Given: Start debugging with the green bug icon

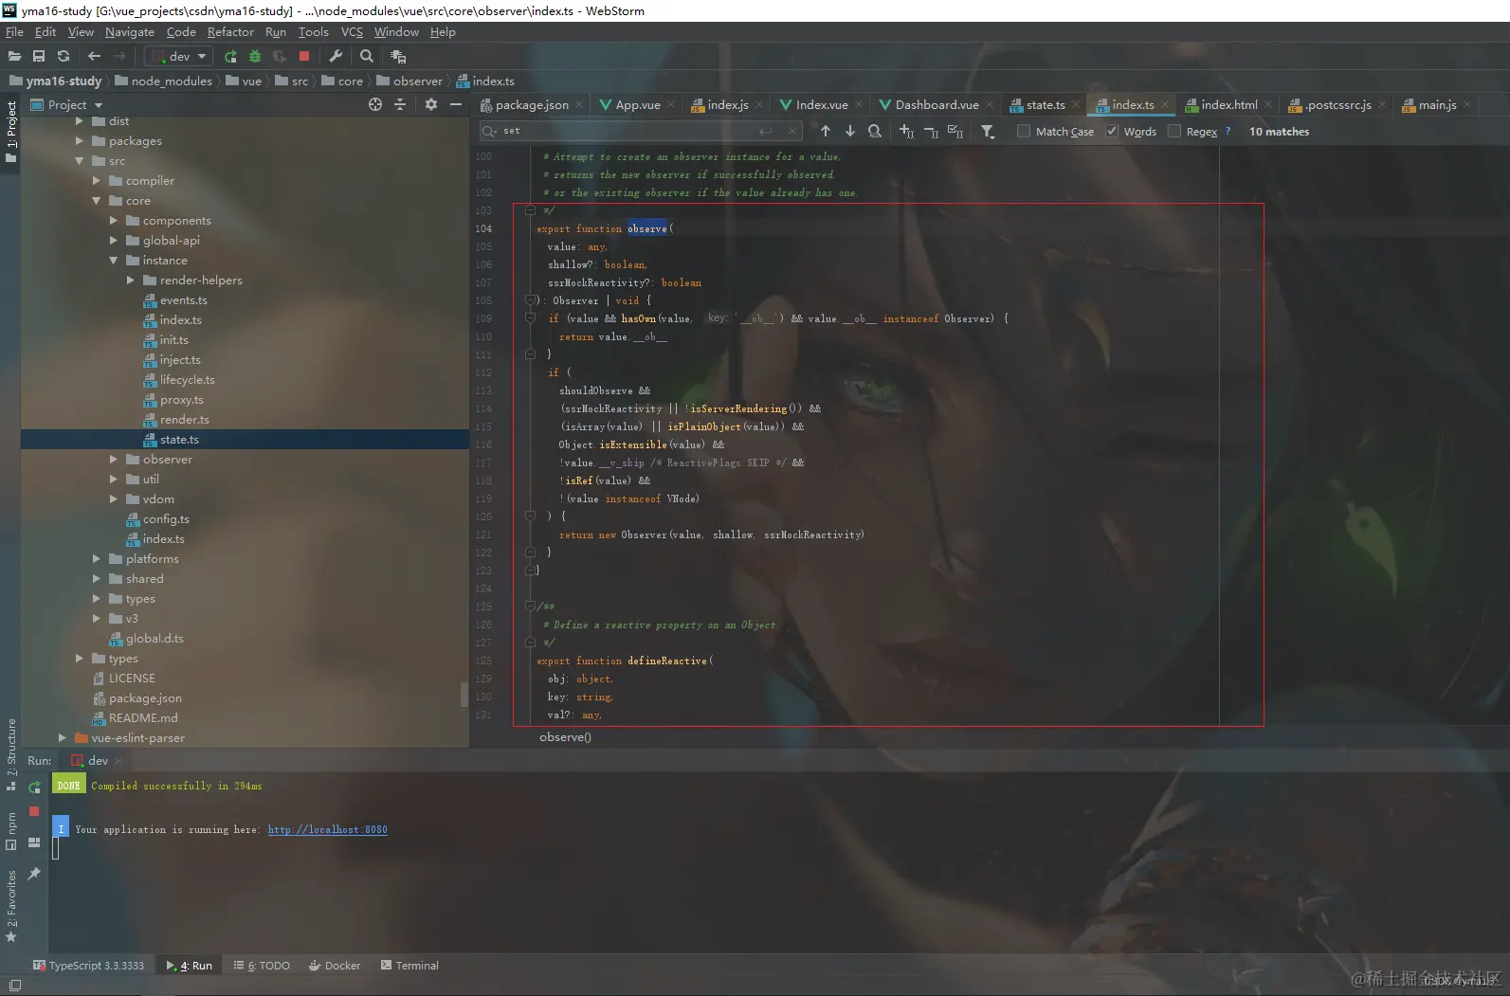Looking at the screenshot, I should 254,56.
